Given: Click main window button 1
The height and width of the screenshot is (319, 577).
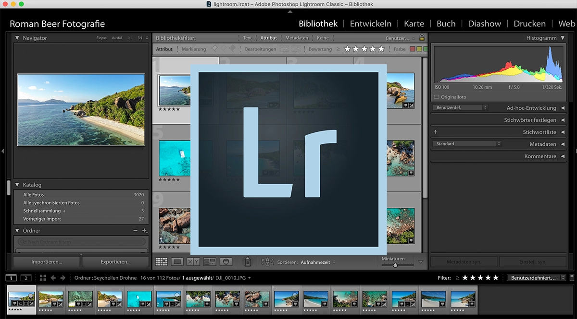Looking at the screenshot, I should (x=11, y=278).
